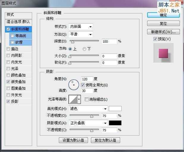Viewport: 184px width, 152px height.
Task: Toggle 使用全局光 checkbox
Action: click(83, 85)
